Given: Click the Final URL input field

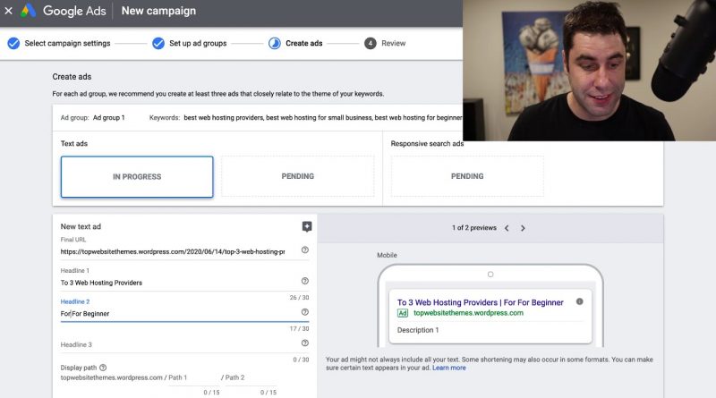Looking at the screenshot, I should click(175, 252).
